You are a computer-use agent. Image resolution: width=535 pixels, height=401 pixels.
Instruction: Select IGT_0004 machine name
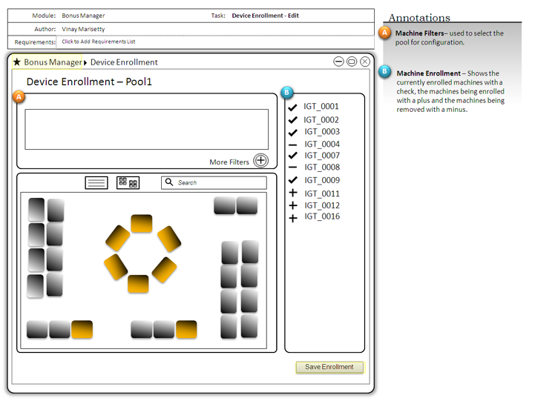click(322, 144)
